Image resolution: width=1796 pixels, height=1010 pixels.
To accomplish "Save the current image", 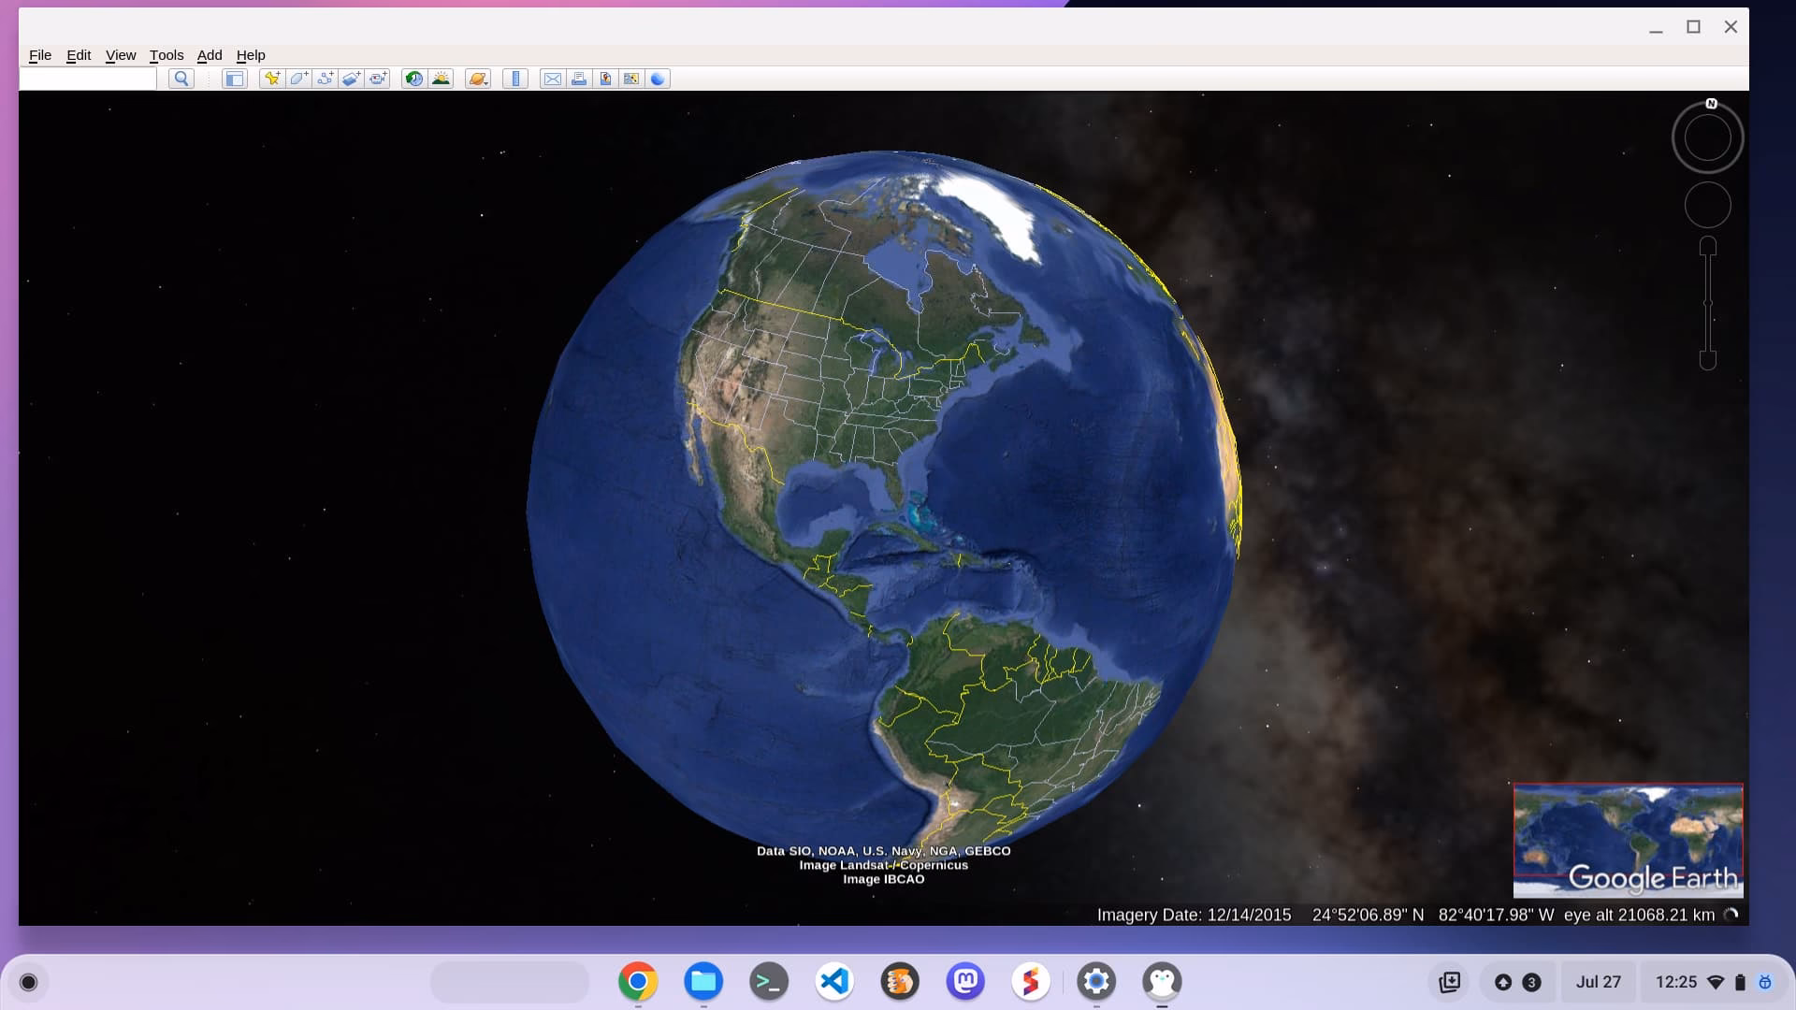I will (x=604, y=79).
